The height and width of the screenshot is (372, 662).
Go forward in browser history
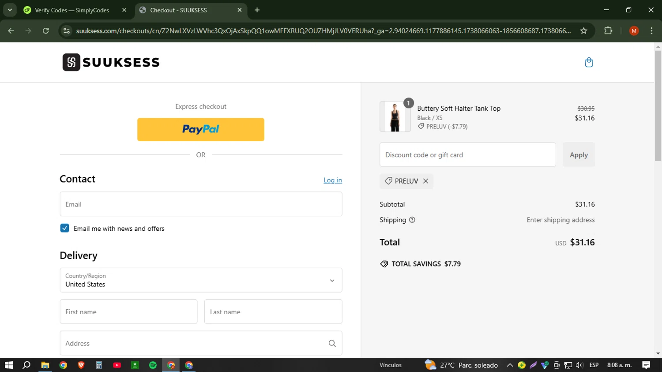click(28, 30)
